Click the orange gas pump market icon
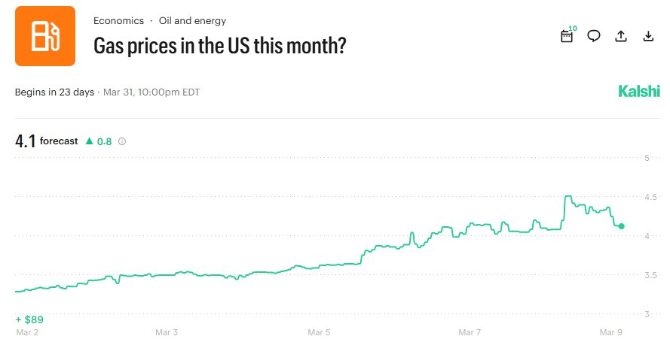This screenshot has width=670, height=345. (x=45, y=36)
